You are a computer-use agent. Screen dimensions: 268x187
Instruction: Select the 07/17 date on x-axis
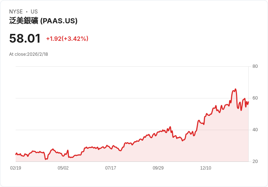111,168
